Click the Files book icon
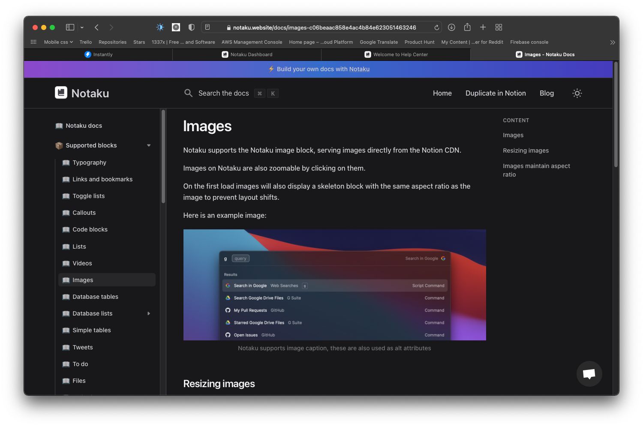Viewport: 643px width, 427px height. [66, 381]
